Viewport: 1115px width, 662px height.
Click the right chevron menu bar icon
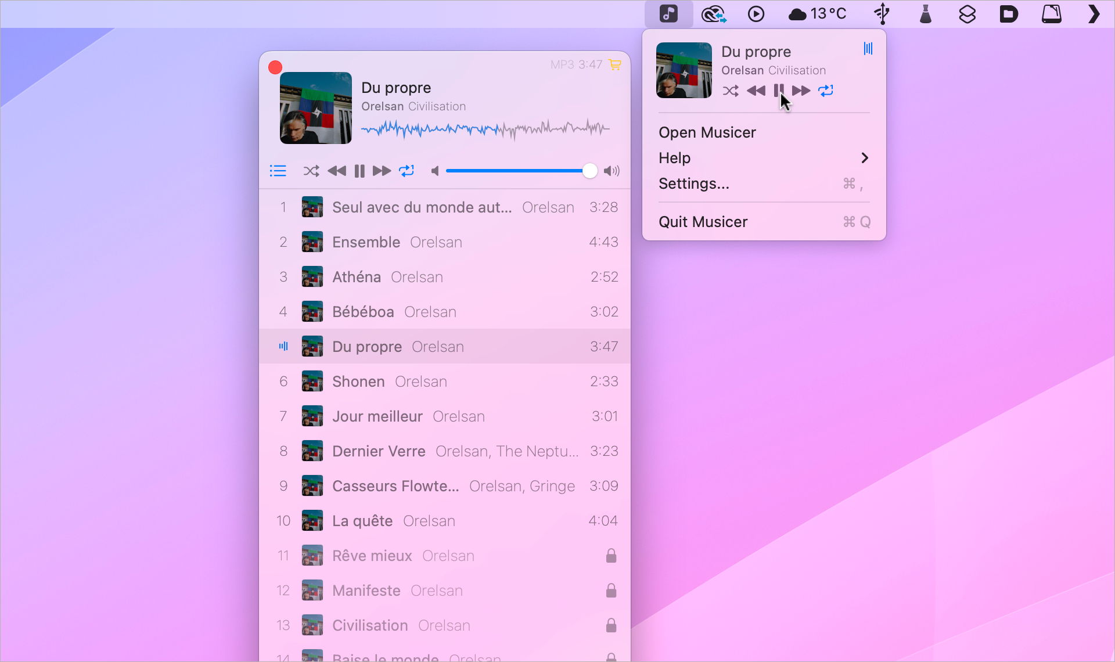pos(1094,13)
